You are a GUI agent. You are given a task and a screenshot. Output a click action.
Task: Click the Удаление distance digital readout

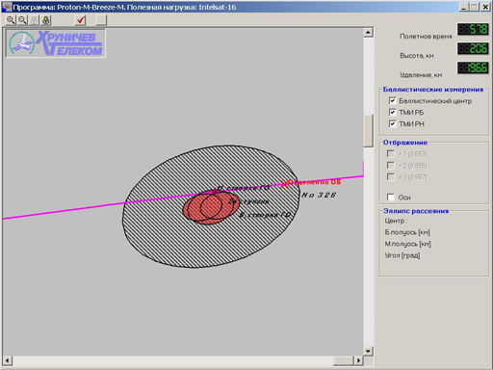coord(473,67)
